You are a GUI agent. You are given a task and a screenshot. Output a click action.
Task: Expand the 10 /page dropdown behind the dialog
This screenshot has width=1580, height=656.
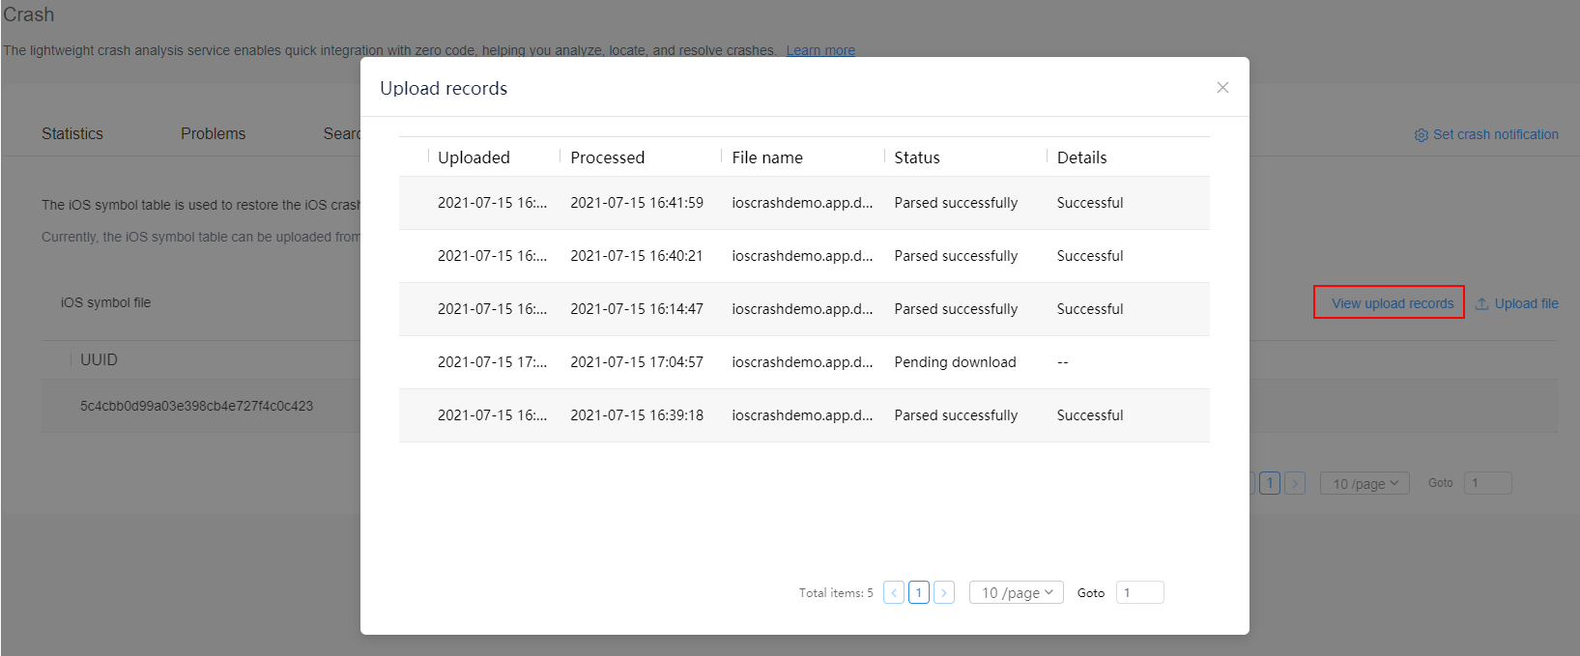[1365, 483]
